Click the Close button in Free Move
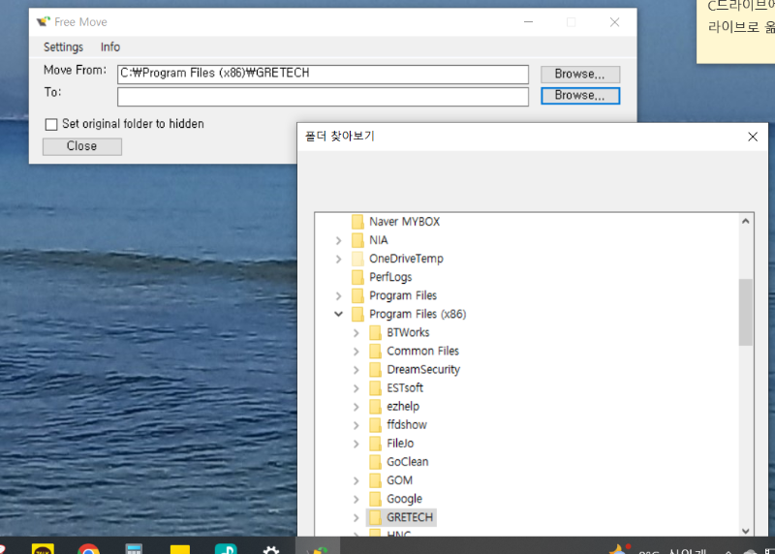Viewport: 775px width, 554px height. [82, 146]
